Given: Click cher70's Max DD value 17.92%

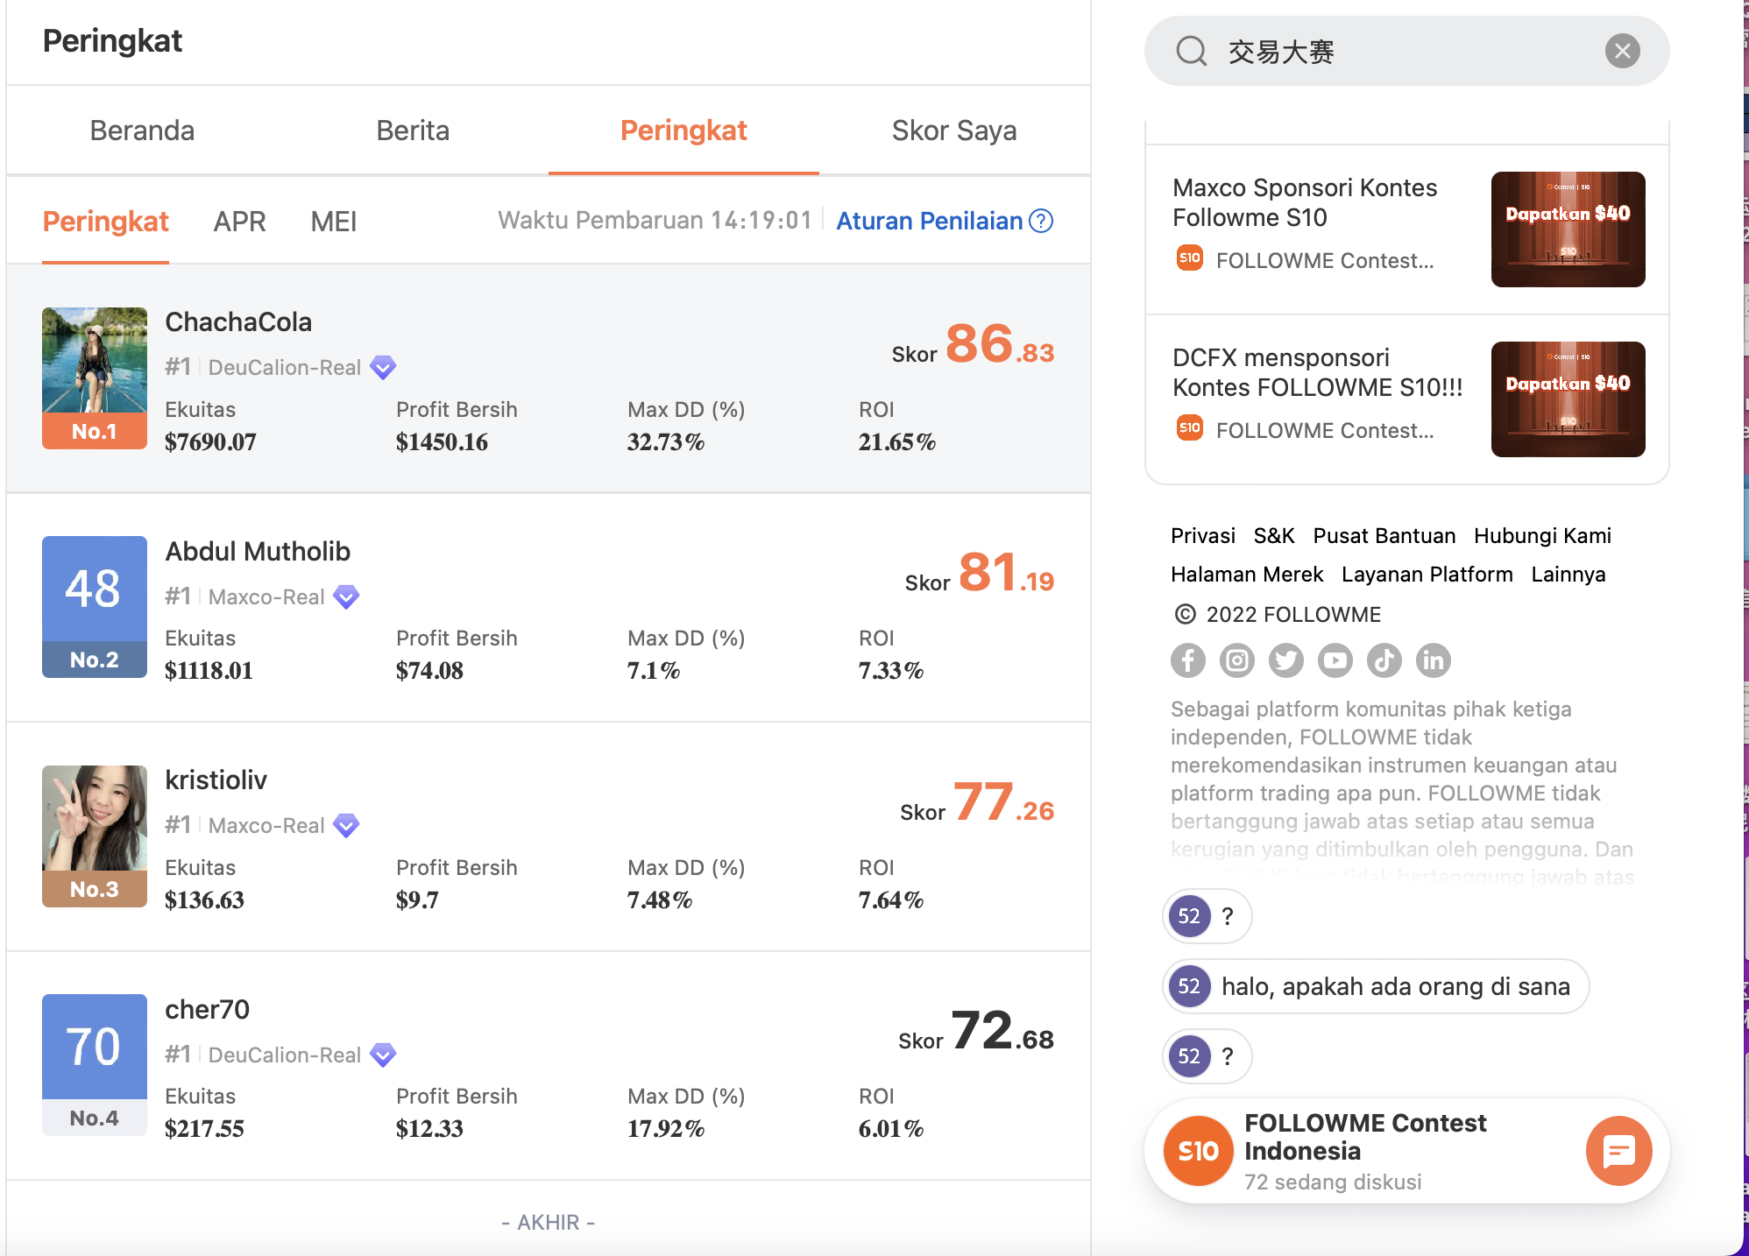Looking at the screenshot, I should 666,1128.
